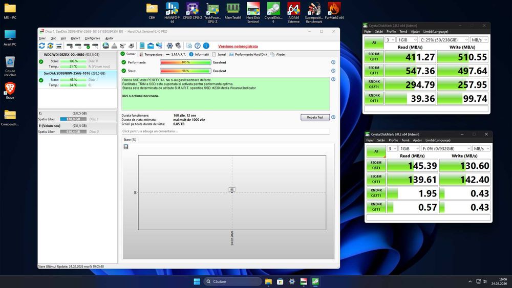This screenshot has width=512, height=288.
Task: Open FurMark2 x64 desktop shortcut
Action: coord(334,11)
